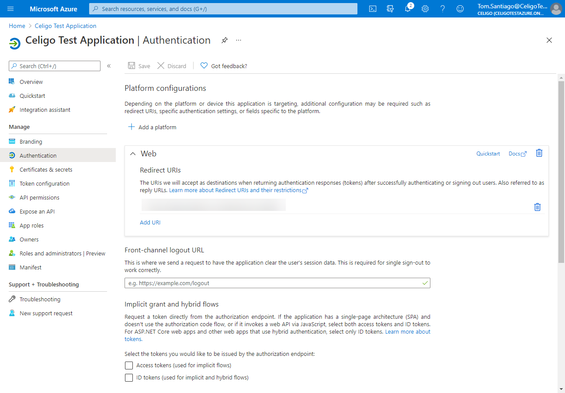Open the more options ellipsis menu
The height and width of the screenshot is (393, 565).
[x=239, y=40]
